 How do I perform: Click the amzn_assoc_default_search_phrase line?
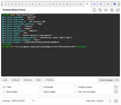38,37
